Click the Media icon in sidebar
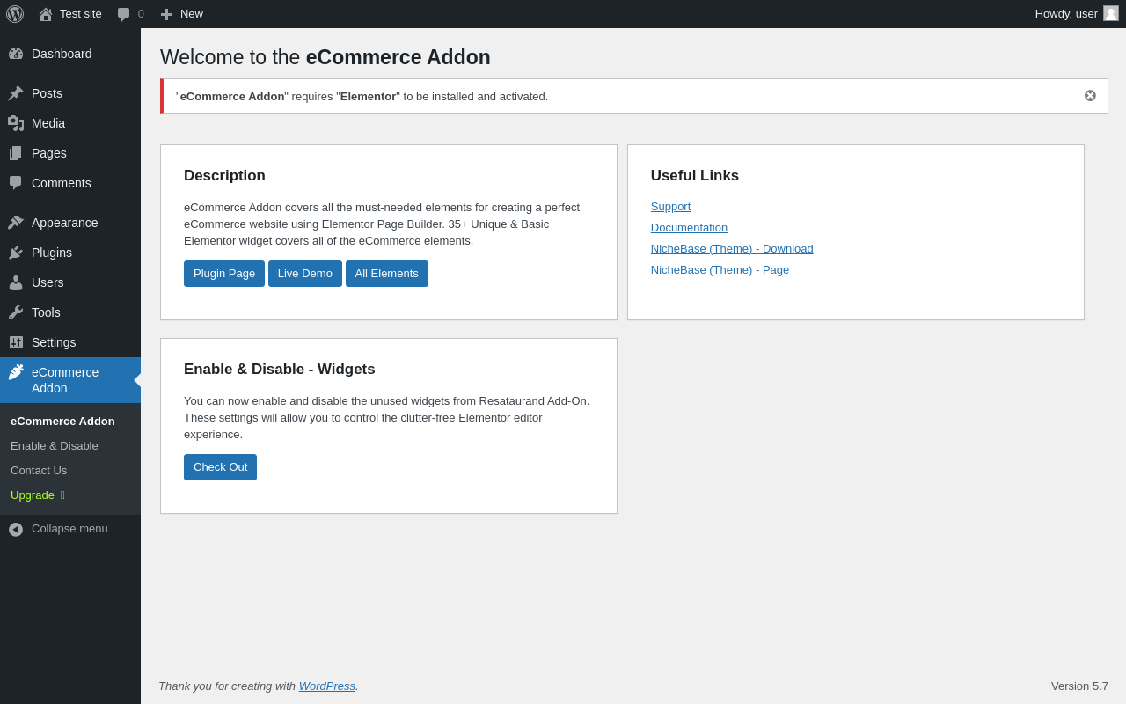Viewport: 1126px width, 704px height. coord(16,123)
